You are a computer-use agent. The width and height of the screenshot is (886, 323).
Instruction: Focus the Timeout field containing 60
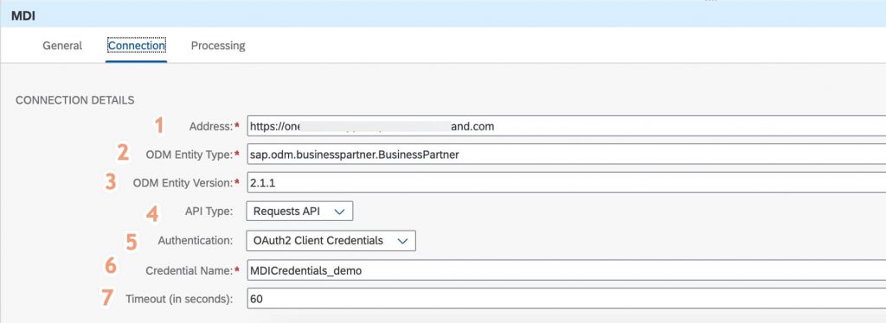566,299
